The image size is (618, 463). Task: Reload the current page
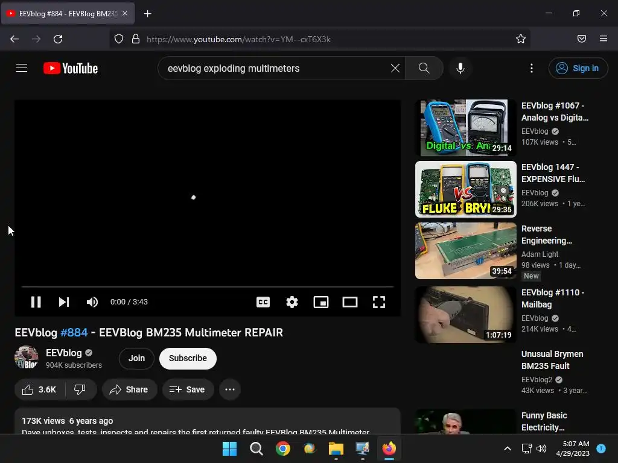(x=58, y=39)
